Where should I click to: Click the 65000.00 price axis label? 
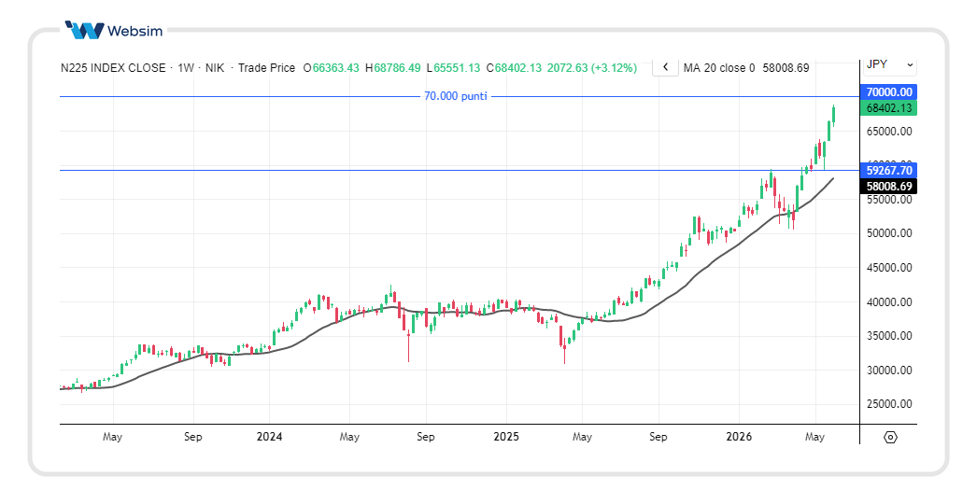point(889,132)
